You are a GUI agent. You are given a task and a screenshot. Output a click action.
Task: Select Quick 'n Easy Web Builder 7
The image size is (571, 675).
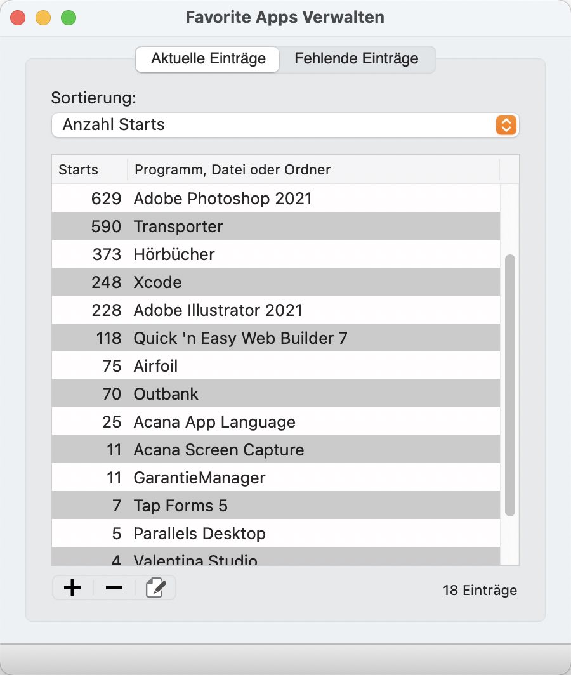click(x=275, y=338)
